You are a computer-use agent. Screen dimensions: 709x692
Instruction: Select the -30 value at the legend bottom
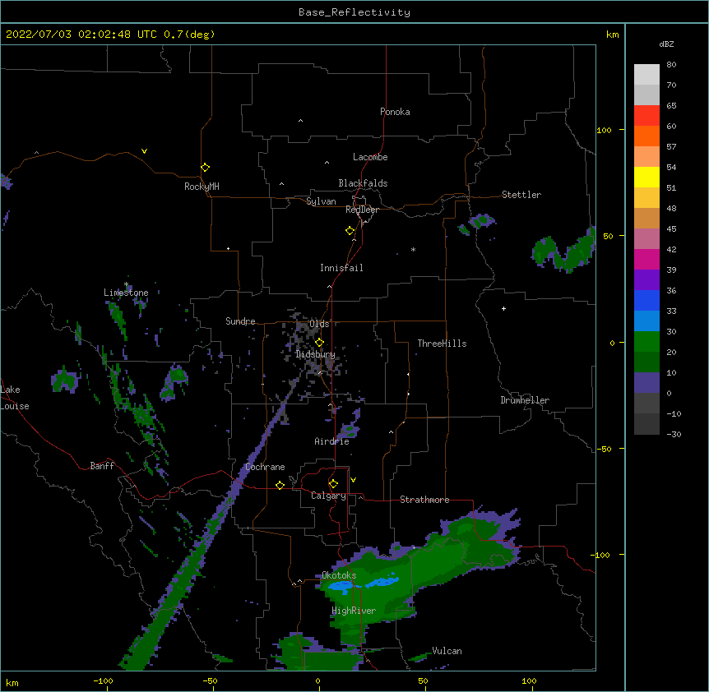point(674,434)
